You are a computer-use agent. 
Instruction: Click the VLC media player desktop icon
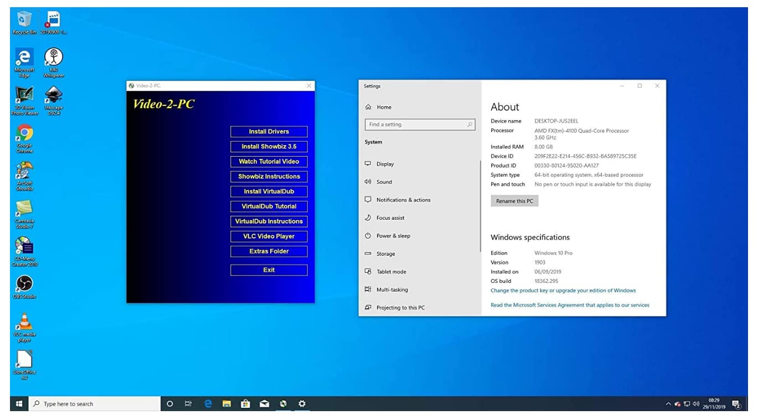click(24, 322)
